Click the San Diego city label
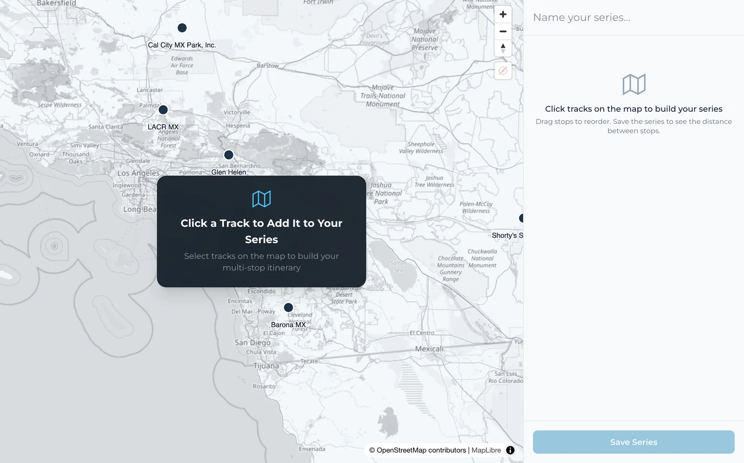The width and height of the screenshot is (744, 463). tap(252, 343)
